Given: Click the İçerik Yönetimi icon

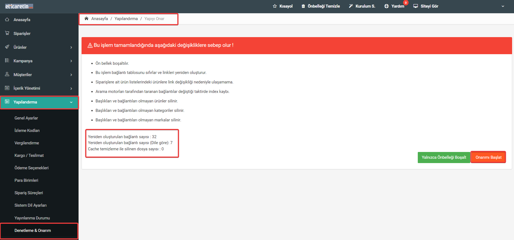Looking at the screenshot, I should (7, 88).
